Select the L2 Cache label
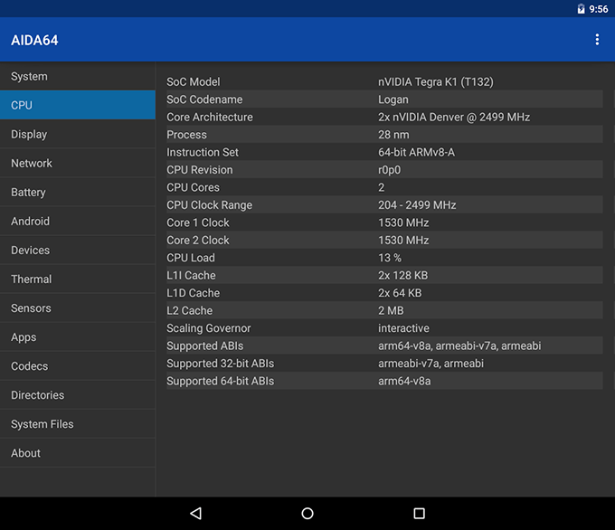This screenshot has width=615, height=530. coord(189,311)
